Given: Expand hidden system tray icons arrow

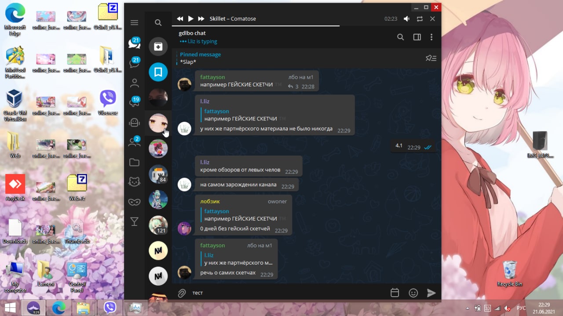Looking at the screenshot, I should tap(468, 308).
